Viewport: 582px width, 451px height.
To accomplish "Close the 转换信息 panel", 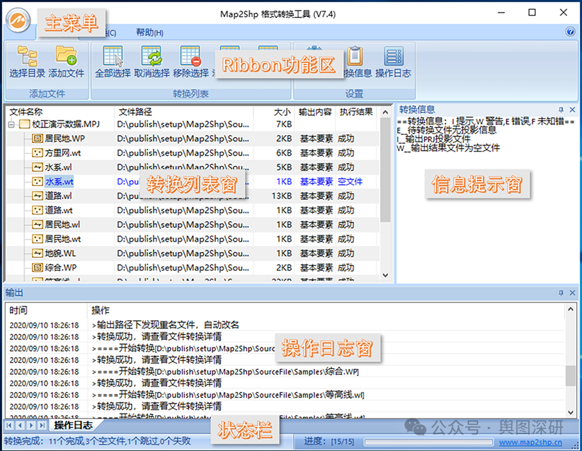I will pyautogui.click(x=572, y=110).
